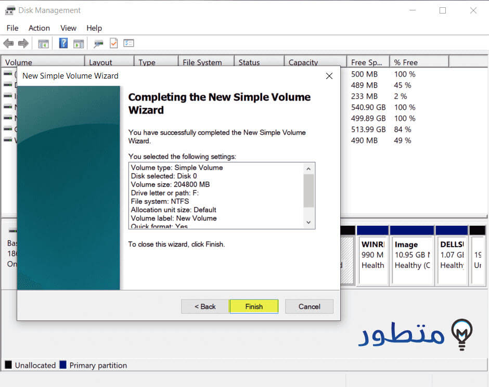Viewport: 489px width, 387px height.
Task: Sort by the Type column header
Action: tap(156, 62)
